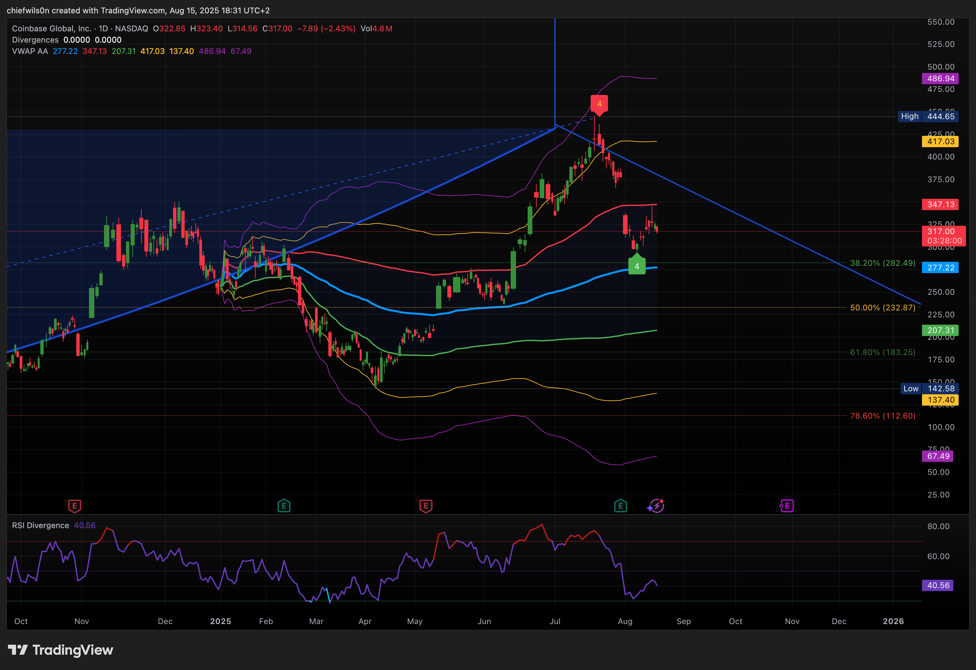Screen dimensions: 976x670
Task: Click the TradingView logo
Action: 61,650
